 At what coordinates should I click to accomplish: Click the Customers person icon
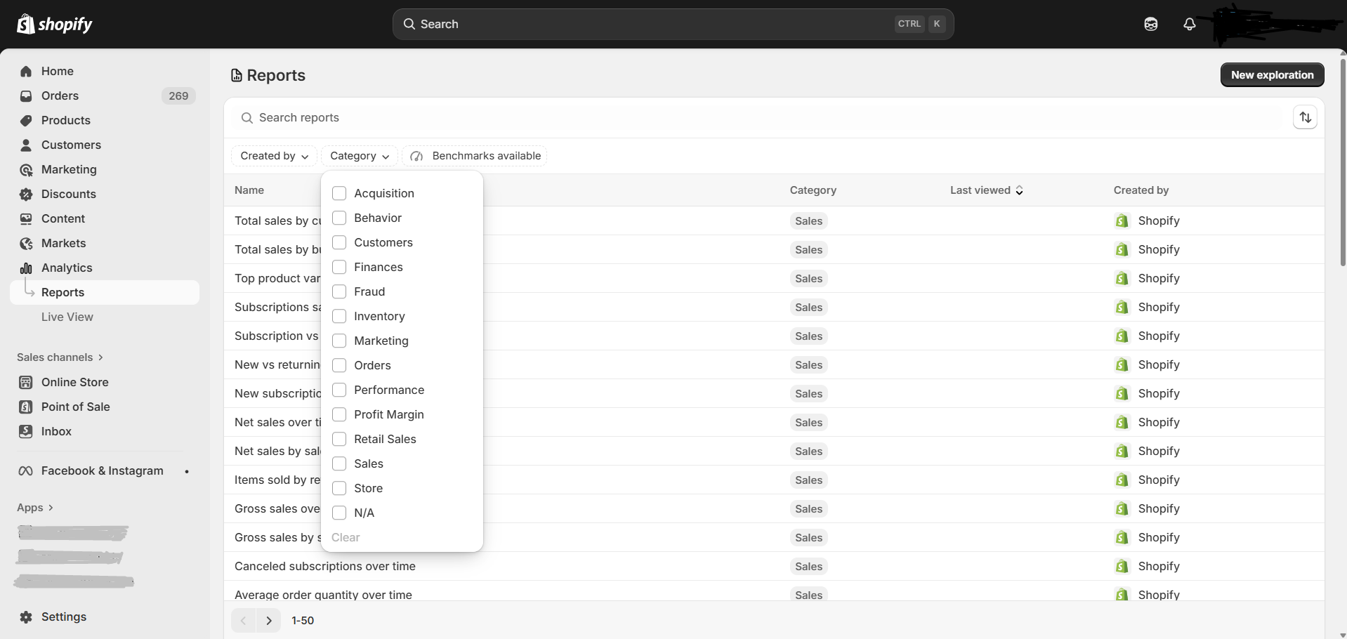click(x=26, y=145)
